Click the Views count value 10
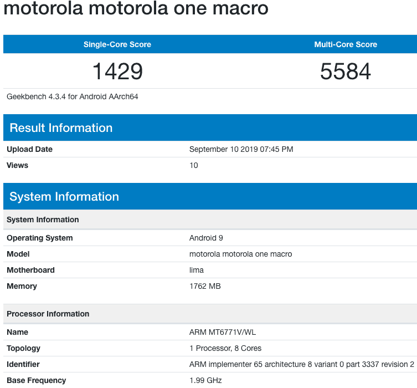This screenshot has width=417, height=388. (x=193, y=165)
